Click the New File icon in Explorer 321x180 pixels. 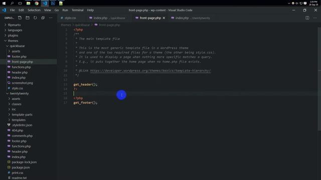click(20, 18)
